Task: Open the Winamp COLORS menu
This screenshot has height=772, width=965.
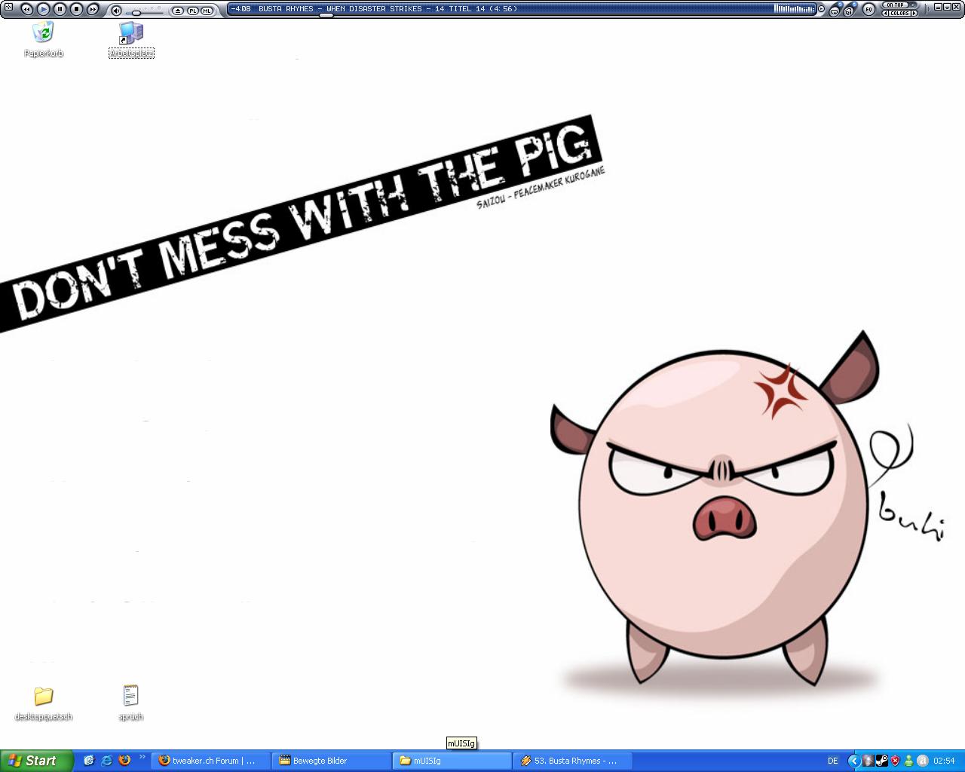Action: coord(899,13)
